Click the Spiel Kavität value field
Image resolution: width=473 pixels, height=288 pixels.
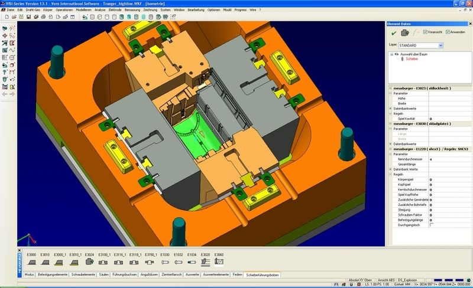tap(450, 119)
